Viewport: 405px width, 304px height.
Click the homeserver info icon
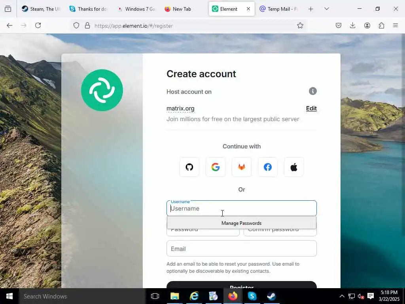point(312,91)
